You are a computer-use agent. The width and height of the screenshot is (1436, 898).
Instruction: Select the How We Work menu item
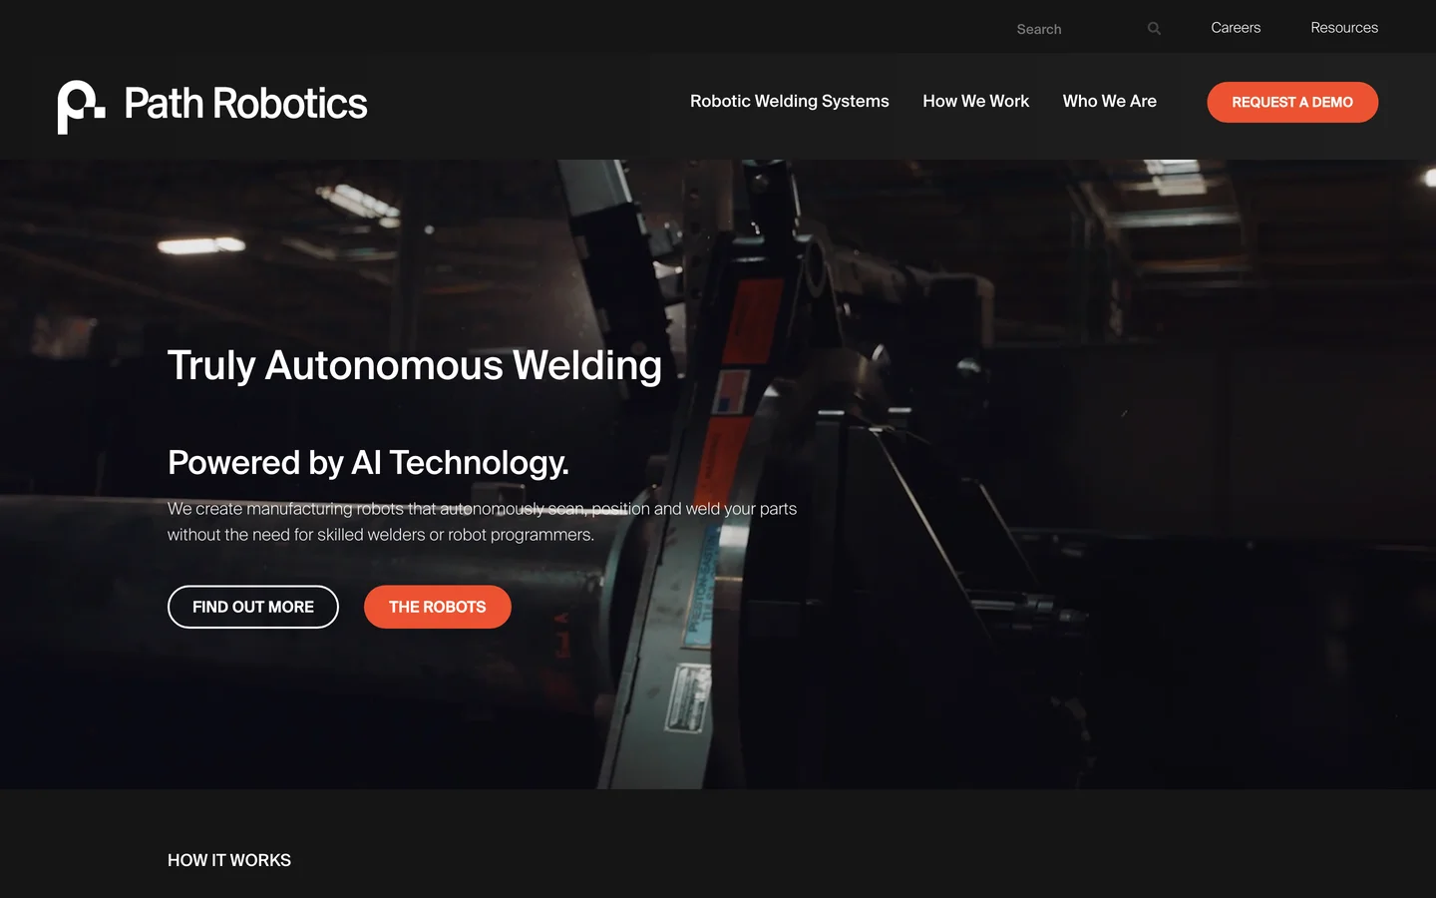tap(975, 101)
